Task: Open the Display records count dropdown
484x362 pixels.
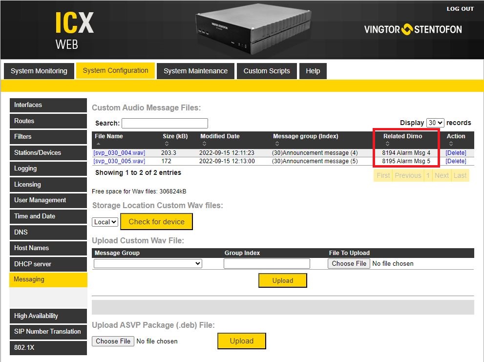Action: click(x=435, y=123)
